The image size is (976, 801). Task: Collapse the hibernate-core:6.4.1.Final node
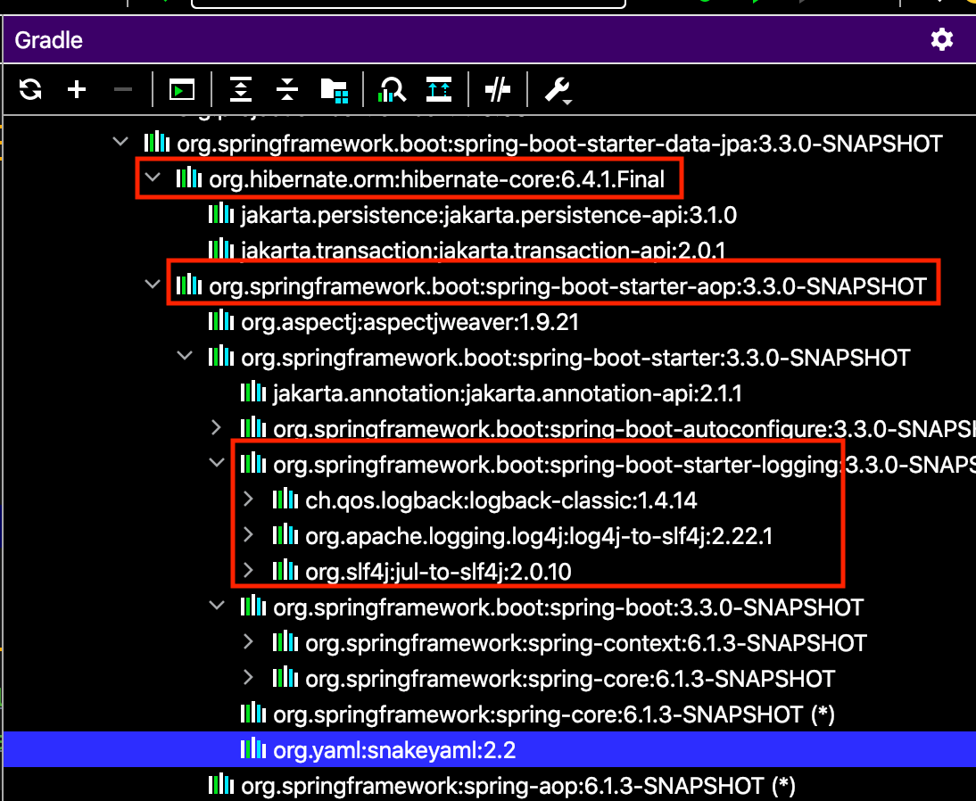(153, 178)
